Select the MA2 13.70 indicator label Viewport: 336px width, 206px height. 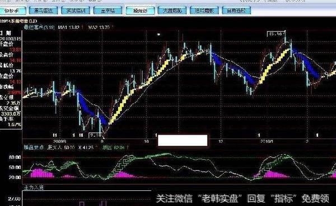click(x=99, y=27)
